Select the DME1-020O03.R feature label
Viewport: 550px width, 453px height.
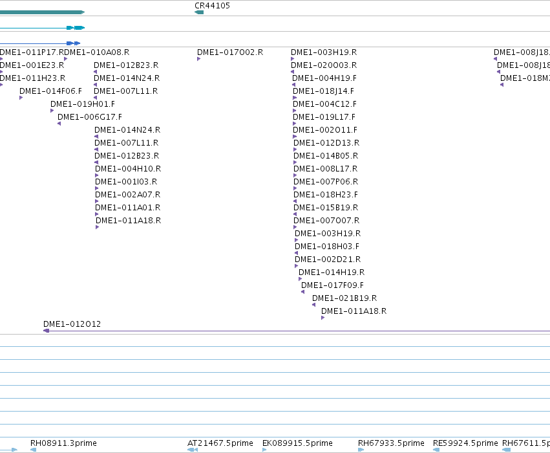click(324, 65)
